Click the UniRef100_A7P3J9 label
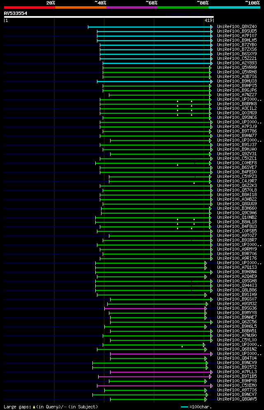The image size is (264, 410). coord(237,127)
